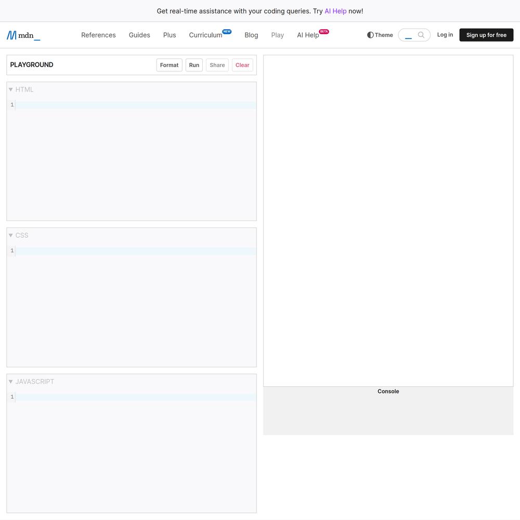Run the playground code

[x=194, y=65]
